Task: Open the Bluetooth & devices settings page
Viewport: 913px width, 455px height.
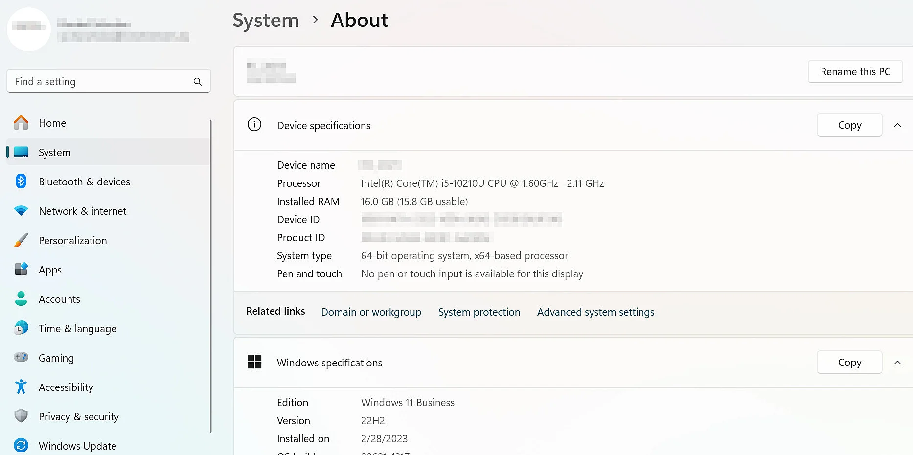Action: click(x=84, y=182)
